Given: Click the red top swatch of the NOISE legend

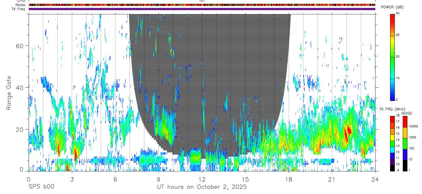Looking at the screenshot, I should tap(404, 122).
